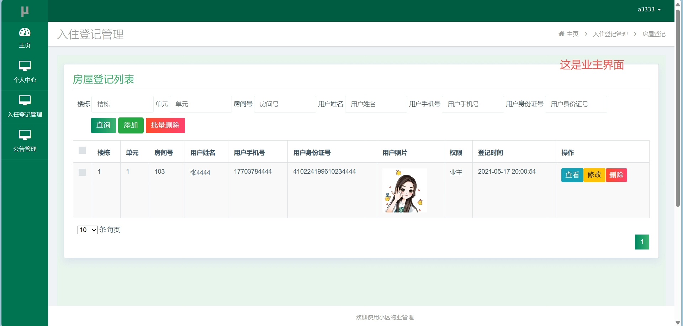
Task: Click the footer text 欢迎使用小区物业管理
Action: click(x=385, y=317)
